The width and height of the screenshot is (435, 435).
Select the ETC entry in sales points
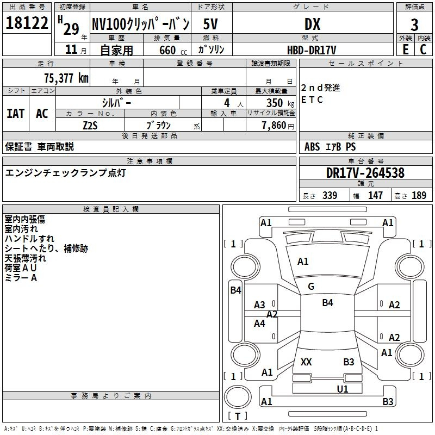pos(312,100)
